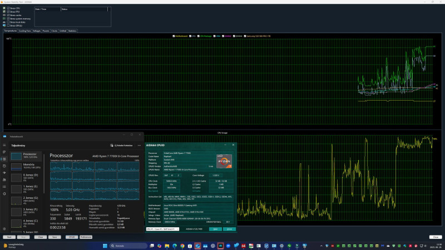Click the monitor icon beside Stress GPU(s)
The width and height of the screenshot is (445, 250).
(x=4, y=26)
